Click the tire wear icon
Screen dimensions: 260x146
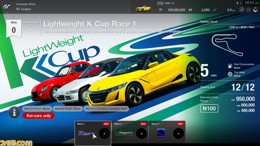coord(230,74)
